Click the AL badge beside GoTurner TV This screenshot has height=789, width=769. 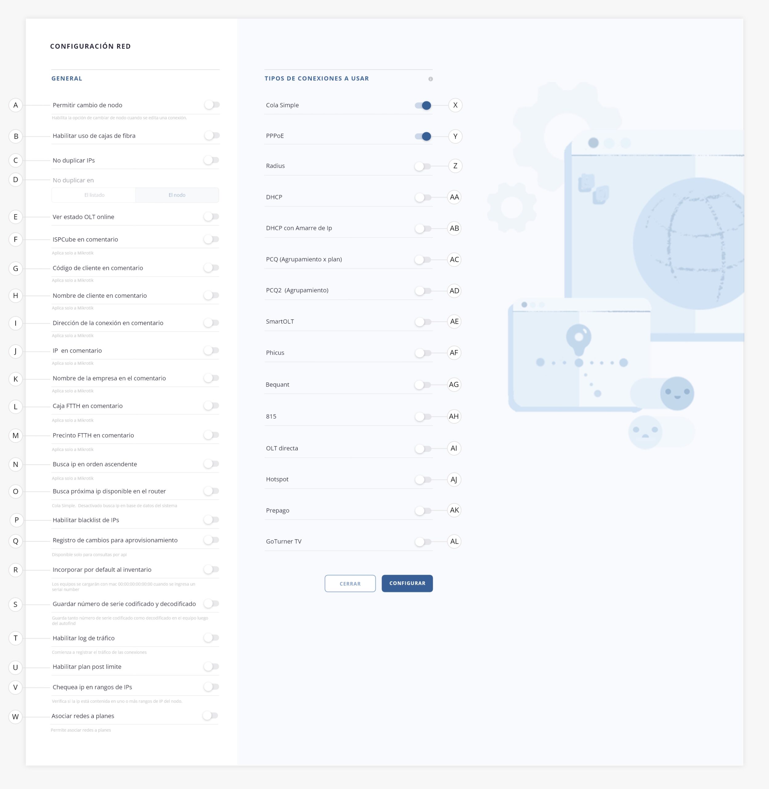[454, 542]
